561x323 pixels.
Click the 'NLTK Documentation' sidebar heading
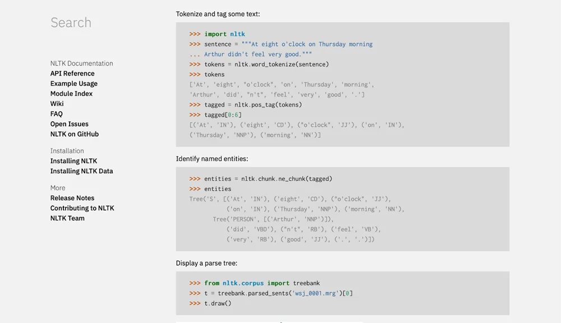point(81,63)
